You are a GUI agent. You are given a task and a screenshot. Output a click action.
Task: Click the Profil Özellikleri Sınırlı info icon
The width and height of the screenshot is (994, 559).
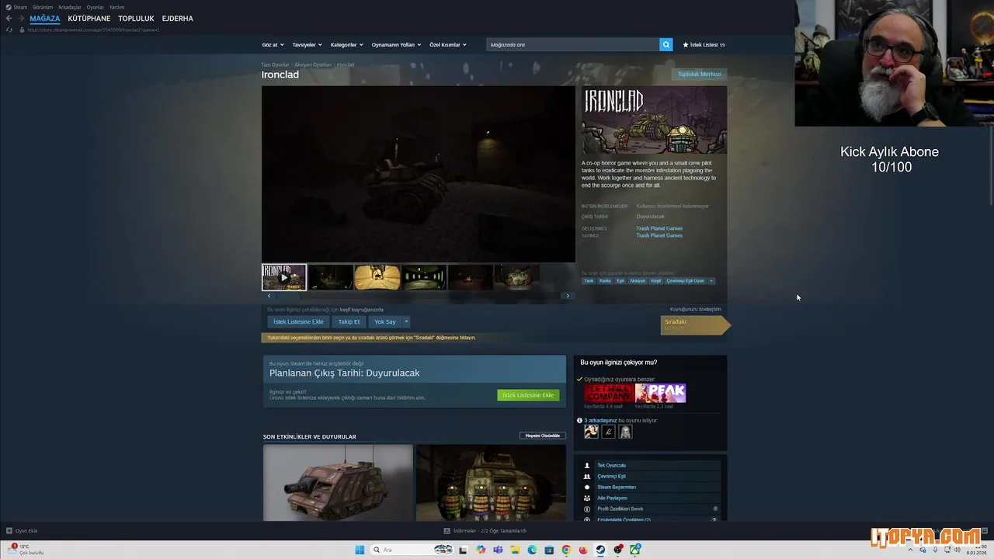click(587, 509)
